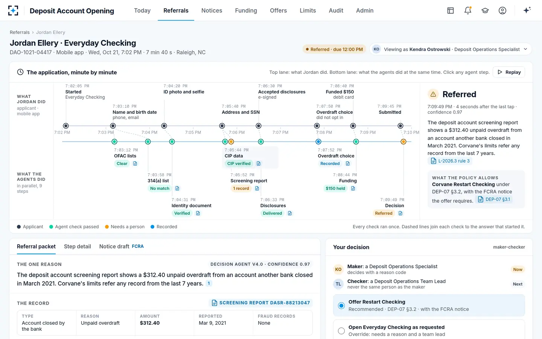
Task: Switch to Notice draft FCRA tab
Action: point(121,246)
